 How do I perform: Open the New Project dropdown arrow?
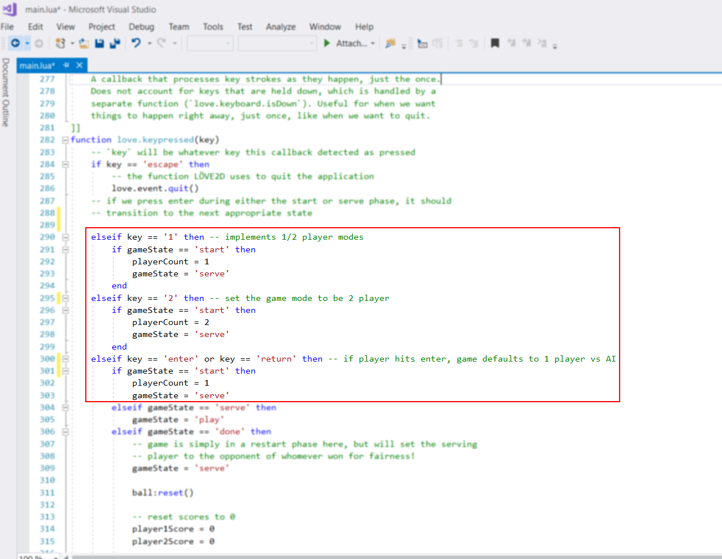coord(72,43)
